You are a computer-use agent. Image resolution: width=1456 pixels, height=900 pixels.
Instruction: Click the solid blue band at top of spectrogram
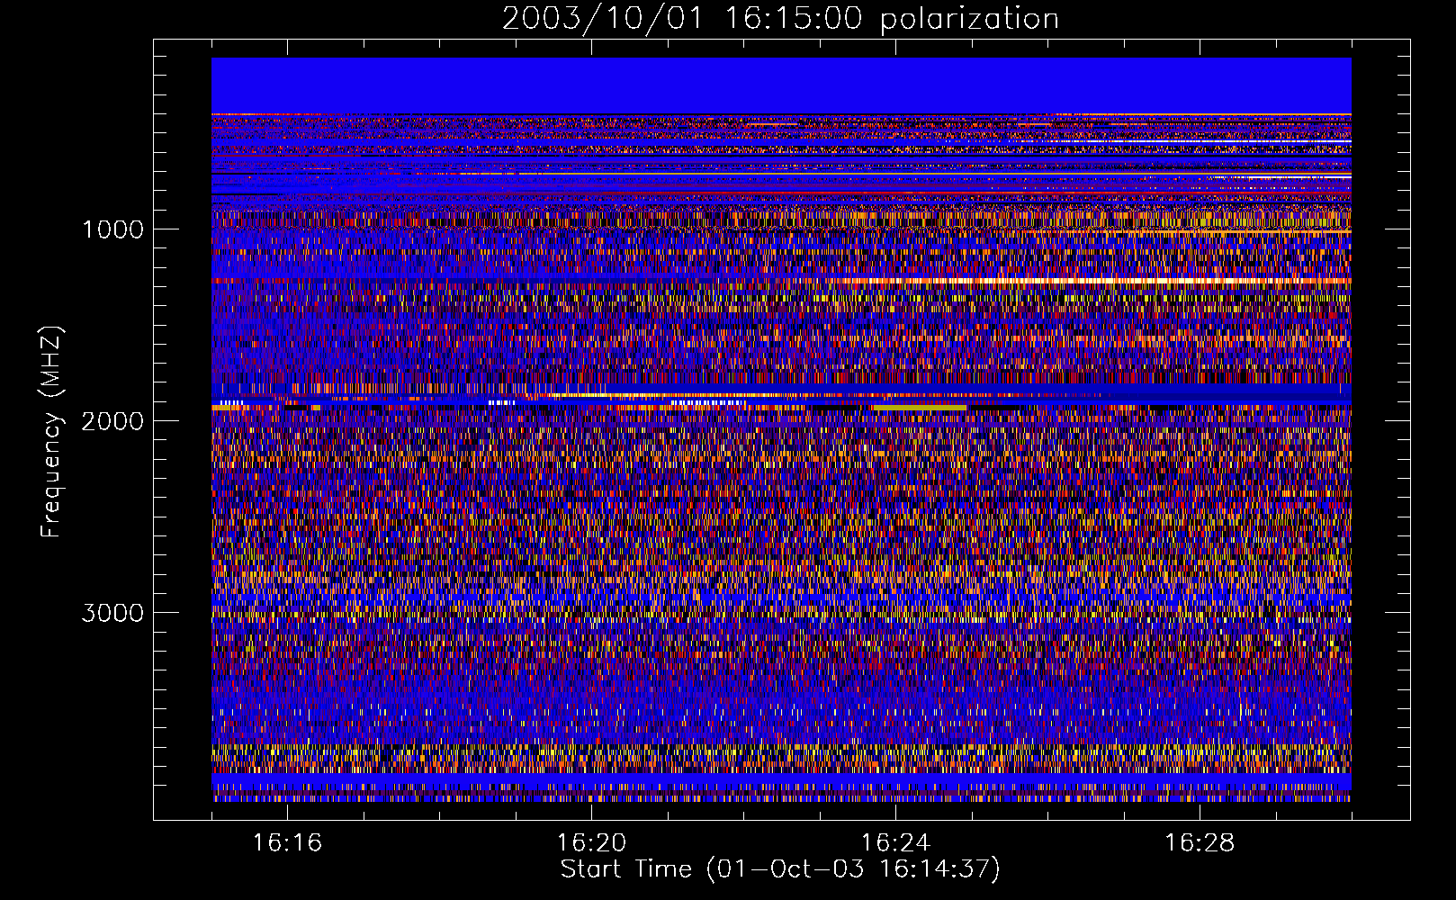[x=781, y=85]
